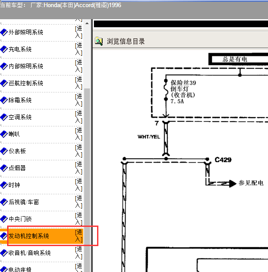Viewport: 268px width, 272px height.
Task: Click [进入] link for 中央门锁
Action: pyautogui.click(x=79, y=219)
